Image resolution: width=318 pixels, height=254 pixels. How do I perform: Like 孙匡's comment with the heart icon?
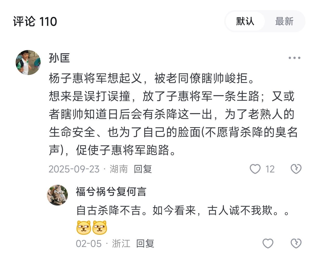point(255,169)
